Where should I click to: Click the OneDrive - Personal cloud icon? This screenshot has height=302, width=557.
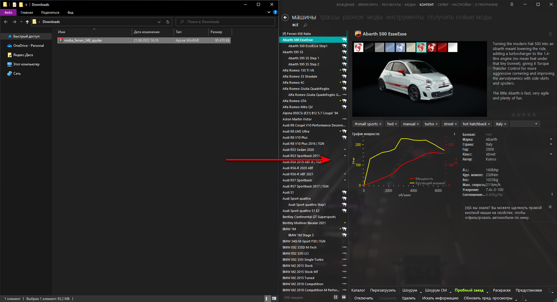9,45
